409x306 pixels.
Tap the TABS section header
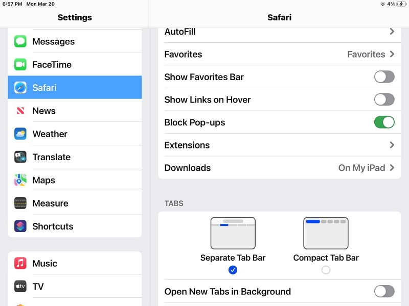174,203
